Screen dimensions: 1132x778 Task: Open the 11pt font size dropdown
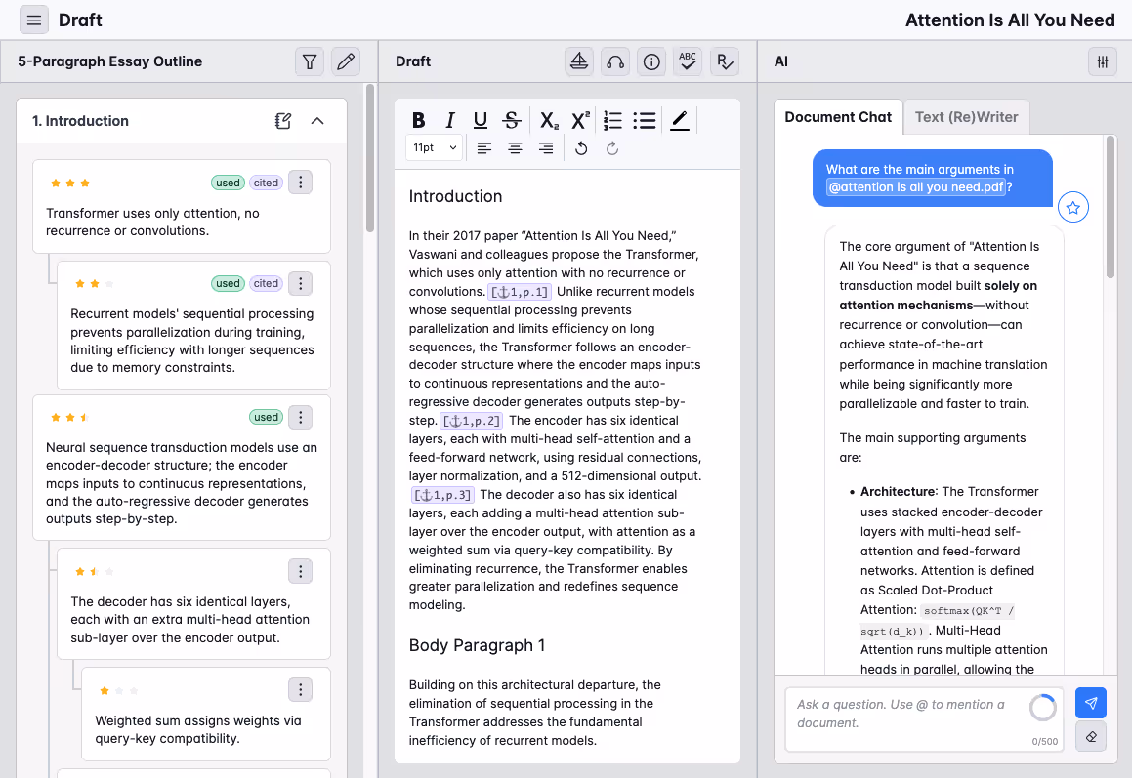[434, 148]
